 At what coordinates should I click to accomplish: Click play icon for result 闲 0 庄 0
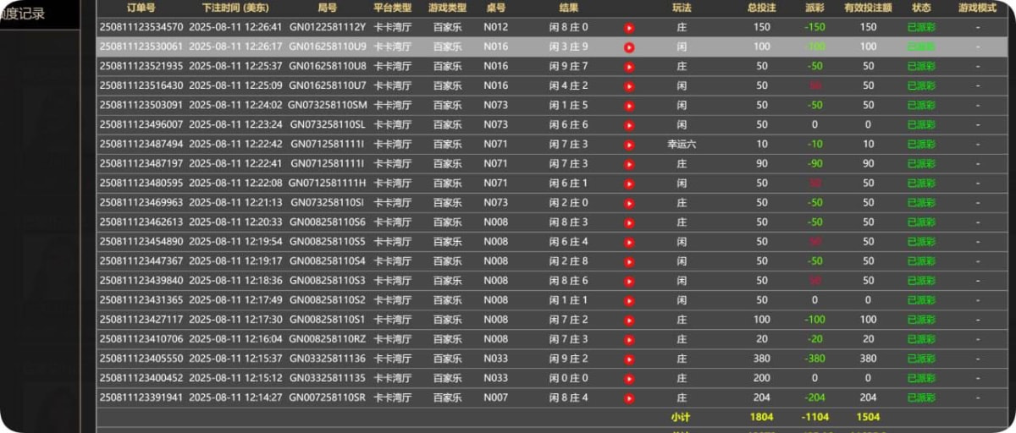pyautogui.click(x=629, y=379)
